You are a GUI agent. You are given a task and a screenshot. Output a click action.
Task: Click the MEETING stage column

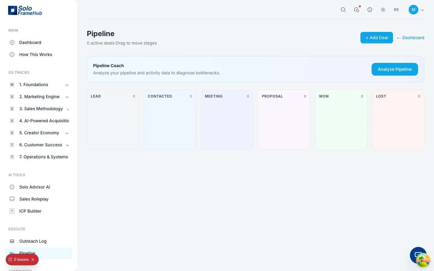227,120
